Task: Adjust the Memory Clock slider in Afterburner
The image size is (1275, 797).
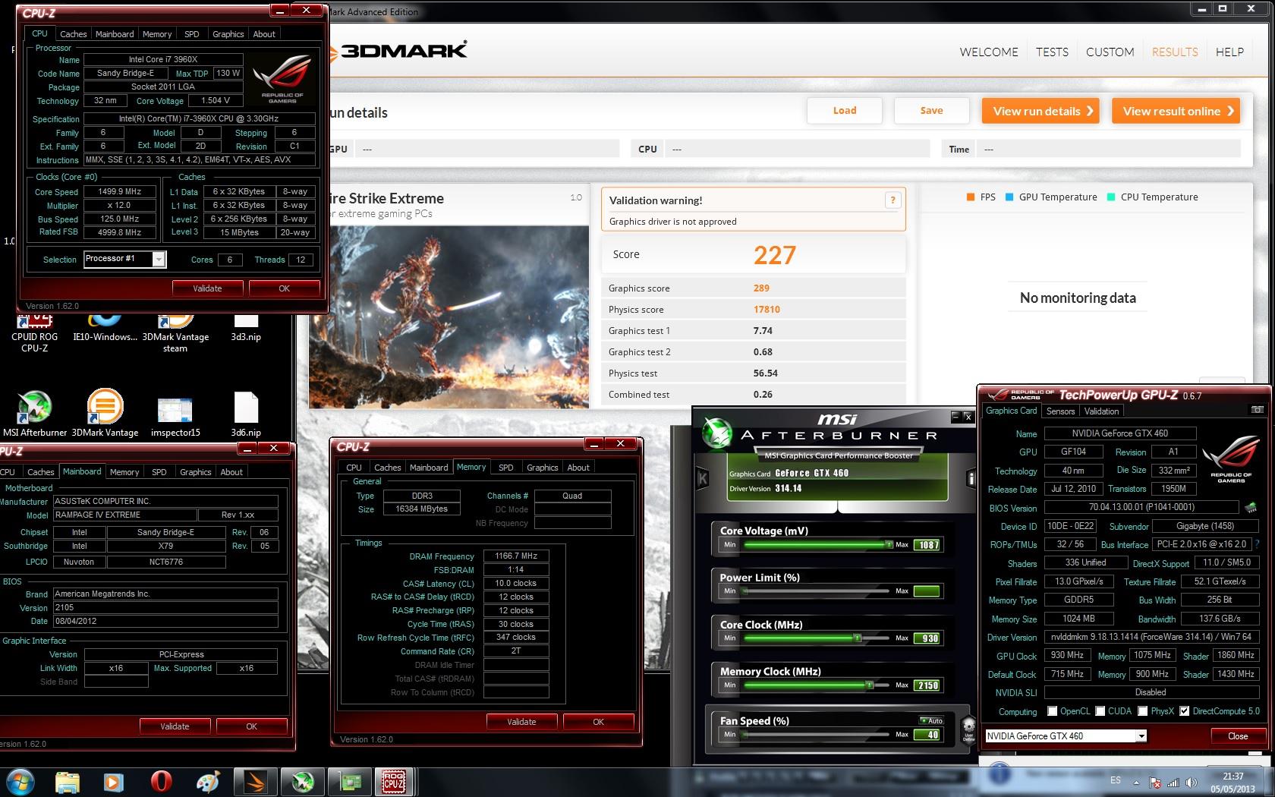Action: pos(817,685)
